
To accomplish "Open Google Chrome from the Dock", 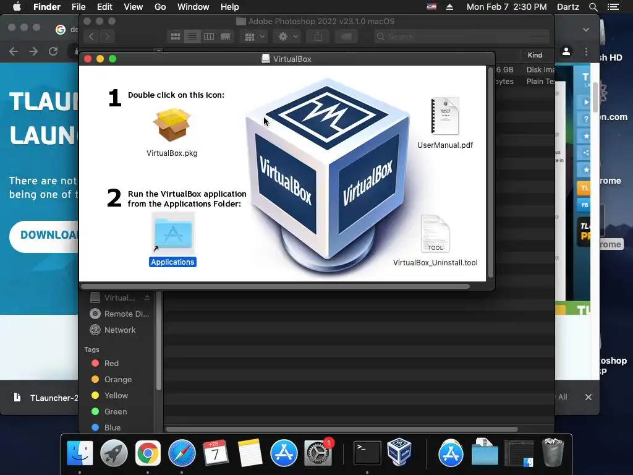I will (148, 453).
